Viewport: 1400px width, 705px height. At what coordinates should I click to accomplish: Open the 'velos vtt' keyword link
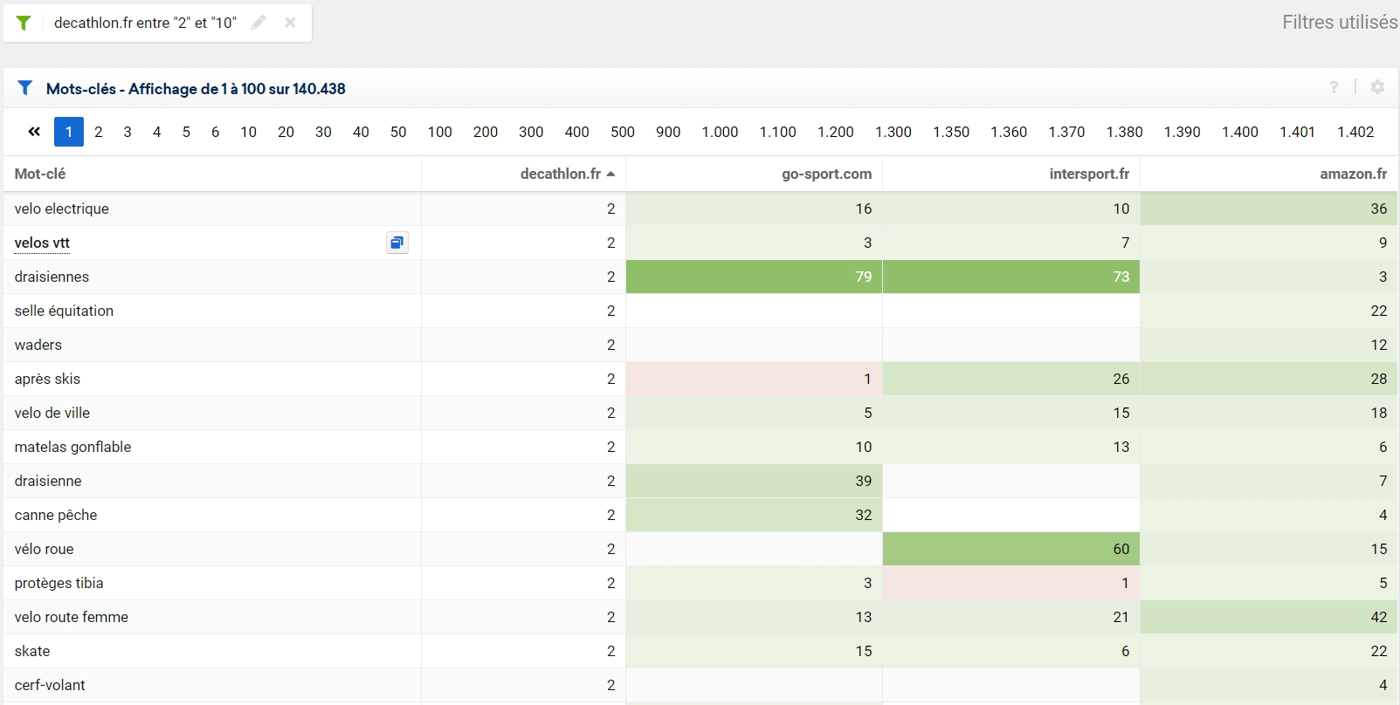42,243
